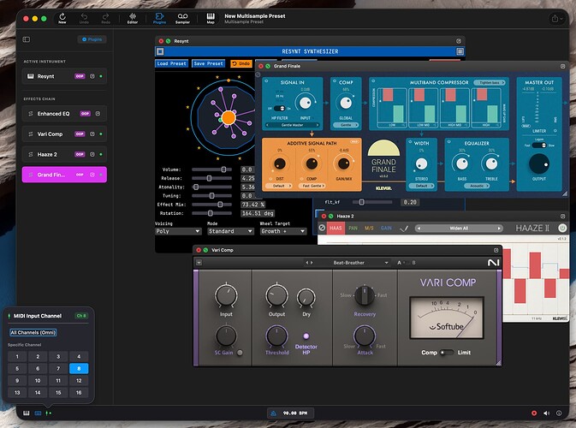The height and width of the screenshot is (428, 576).
Task: Click the speaker volume icon at bottom right
Action: pos(547,413)
